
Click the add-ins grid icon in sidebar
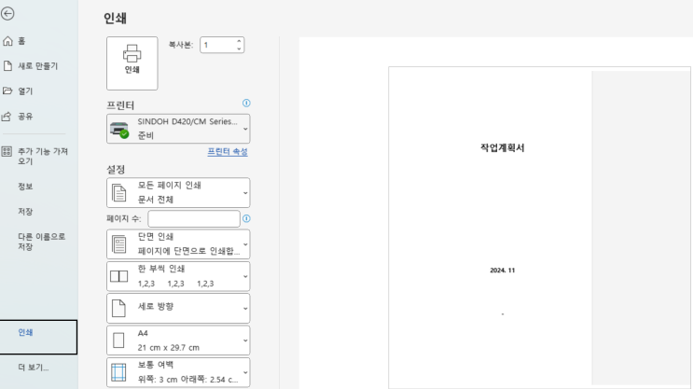(7, 152)
